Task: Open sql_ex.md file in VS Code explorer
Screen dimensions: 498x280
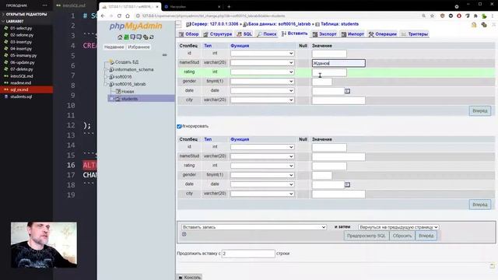Action: pyautogui.click(x=19, y=90)
